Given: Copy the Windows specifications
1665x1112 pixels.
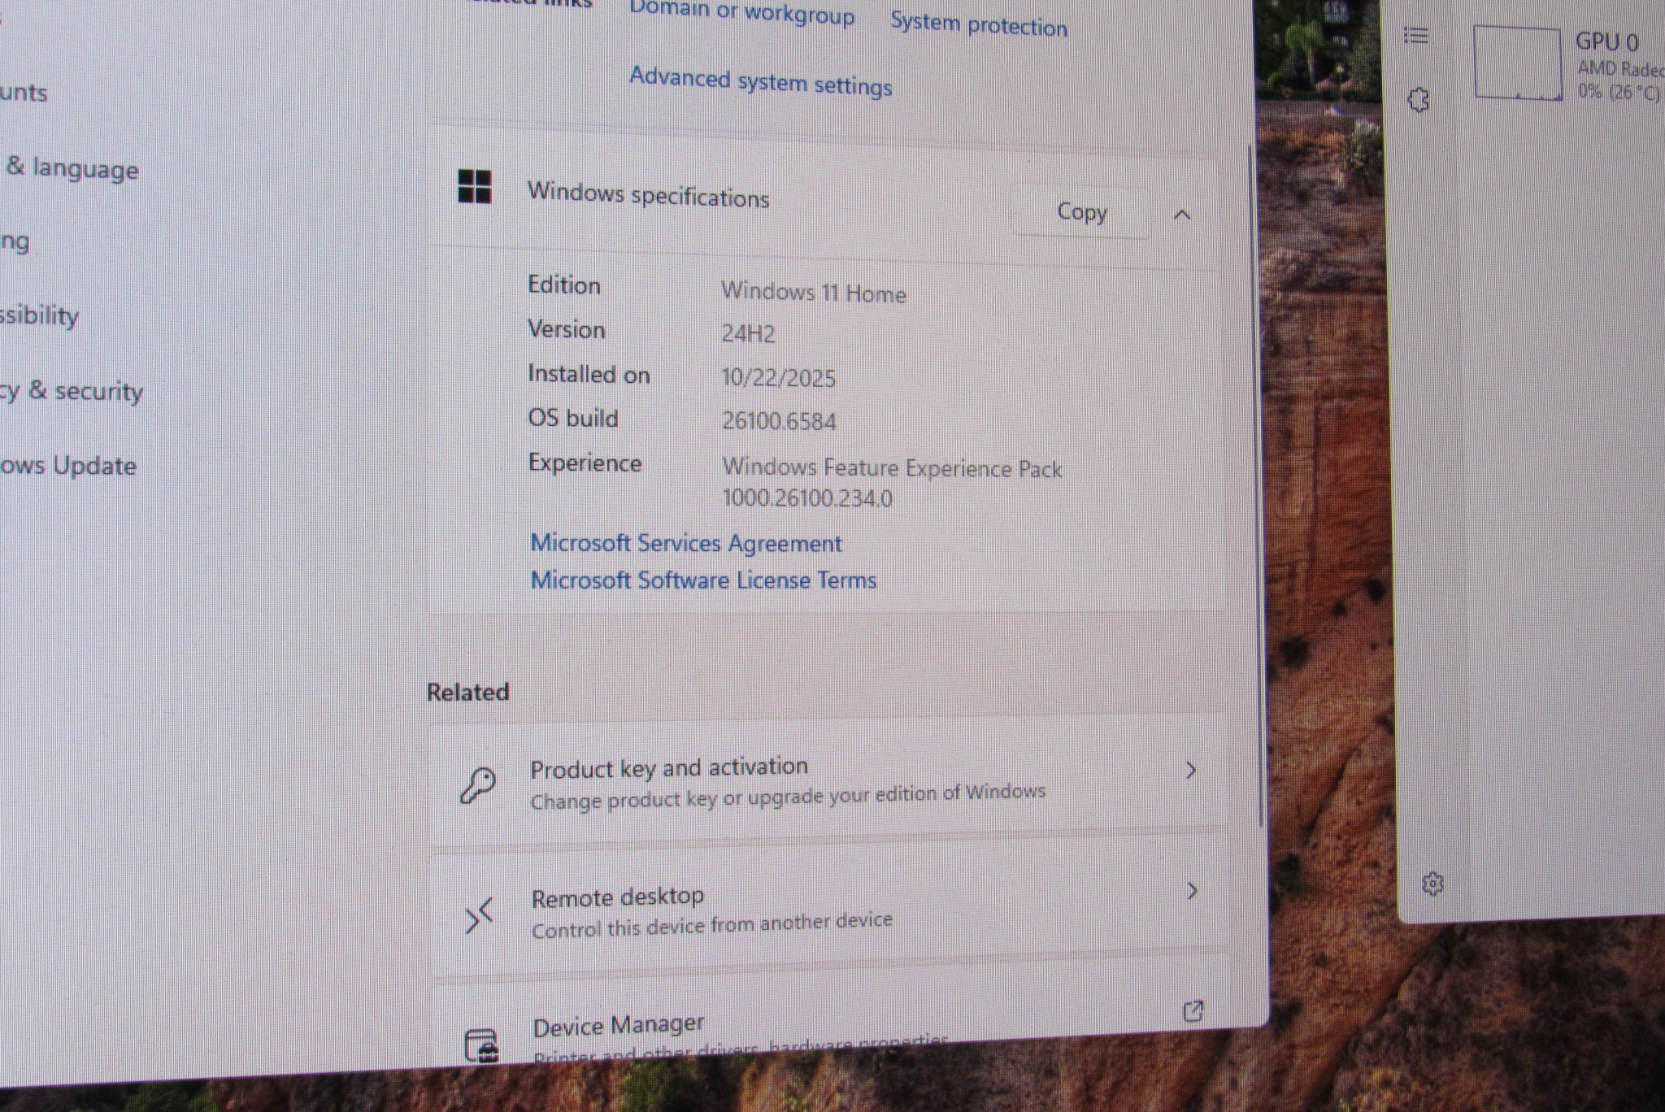Looking at the screenshot, I should tap(1081, 212).
